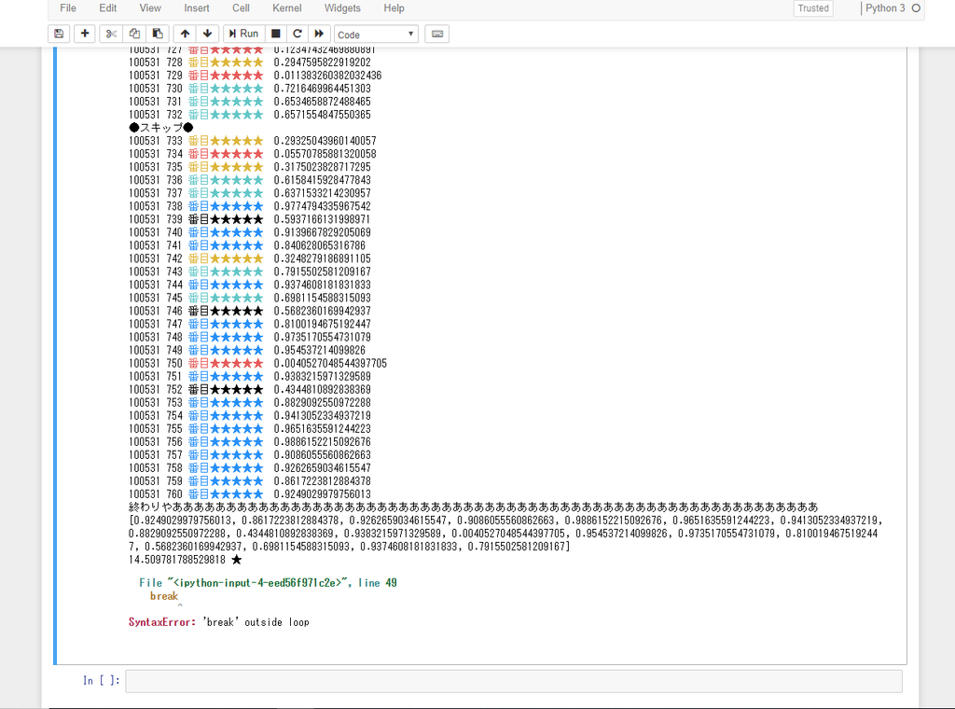Restart kernel and rerun all icon
This screenshot has width=955, height=709.
click(x=319, y=34)
